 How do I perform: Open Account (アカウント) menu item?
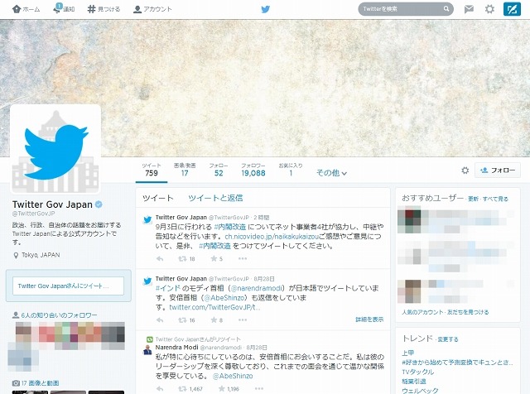point(152,9)
